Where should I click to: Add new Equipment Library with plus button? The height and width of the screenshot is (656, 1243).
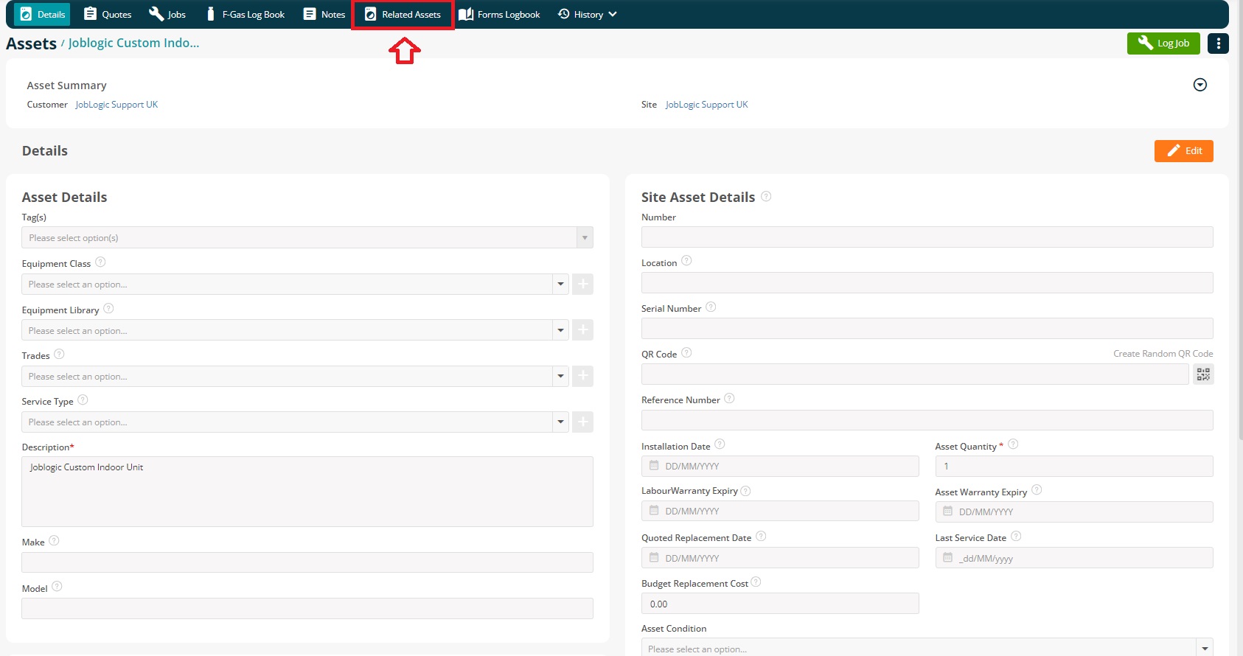click(x=582, y=330)
